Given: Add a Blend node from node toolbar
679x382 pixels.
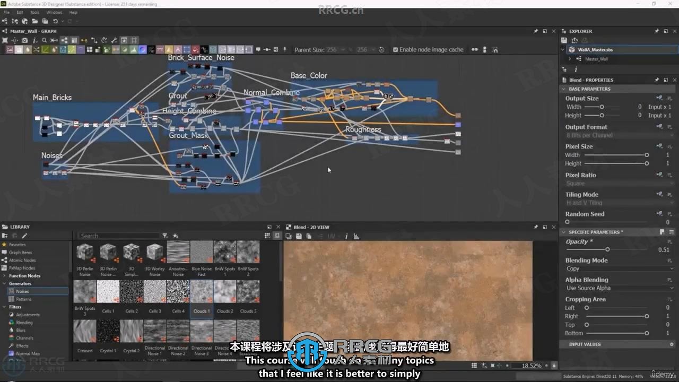Looking at the screenshot, I should [18, 49].
